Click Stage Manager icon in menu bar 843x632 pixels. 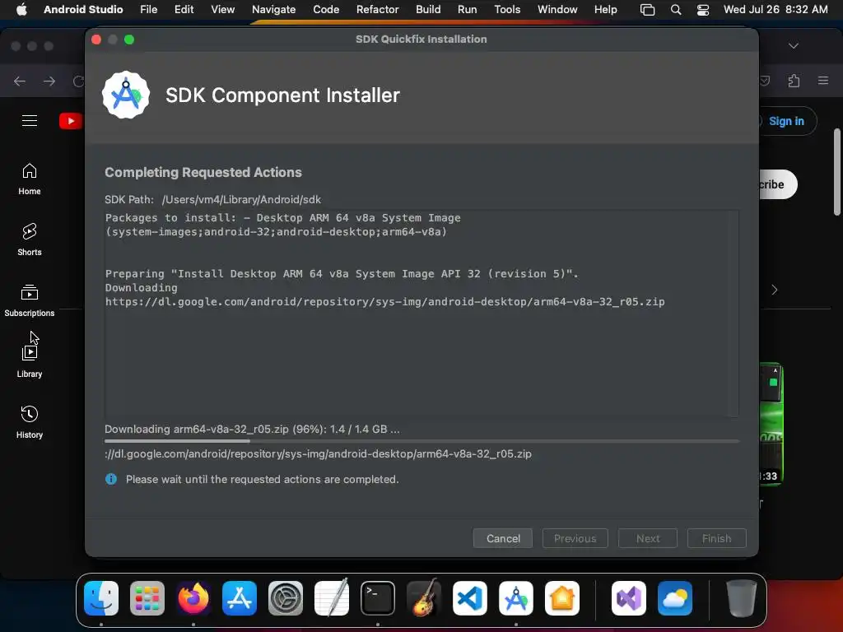647,10
